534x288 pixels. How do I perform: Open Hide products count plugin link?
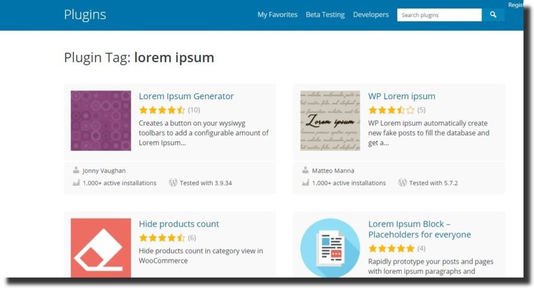179,224
